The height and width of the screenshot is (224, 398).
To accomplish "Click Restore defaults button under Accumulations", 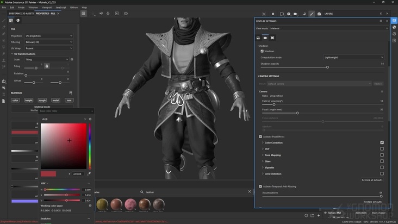I will pyautogui.click(x=372, y=202).
